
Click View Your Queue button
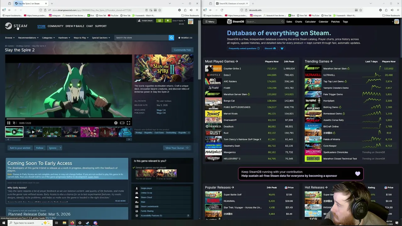[x=177, y=148]
